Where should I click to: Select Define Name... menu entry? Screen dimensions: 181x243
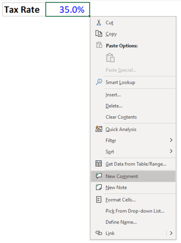(121, 222)
